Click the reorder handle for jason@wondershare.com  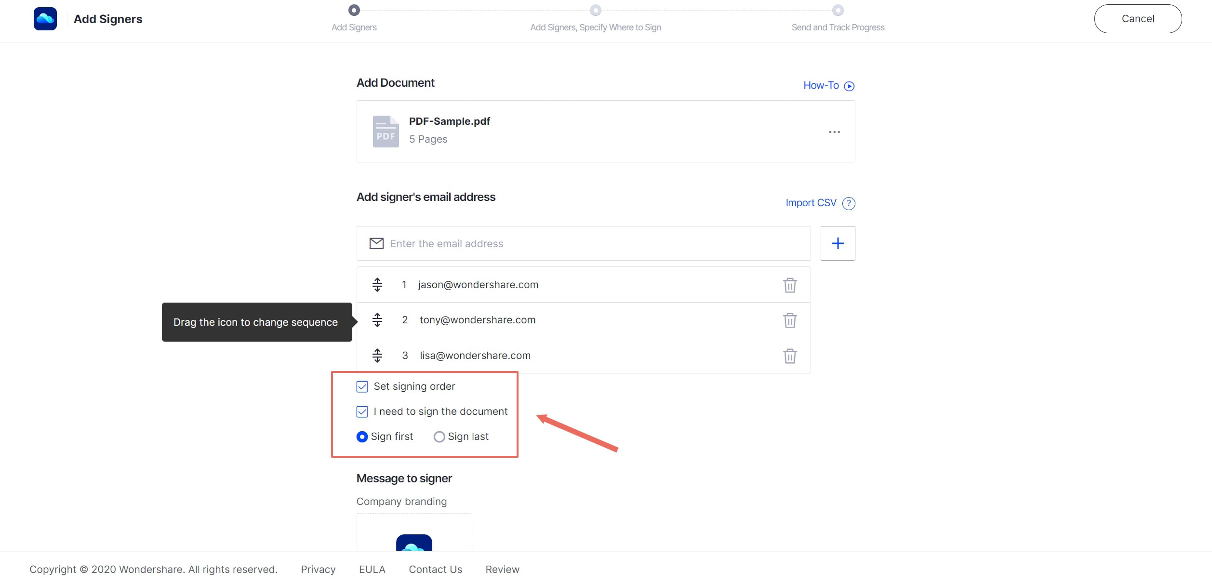tap(377, 285)
